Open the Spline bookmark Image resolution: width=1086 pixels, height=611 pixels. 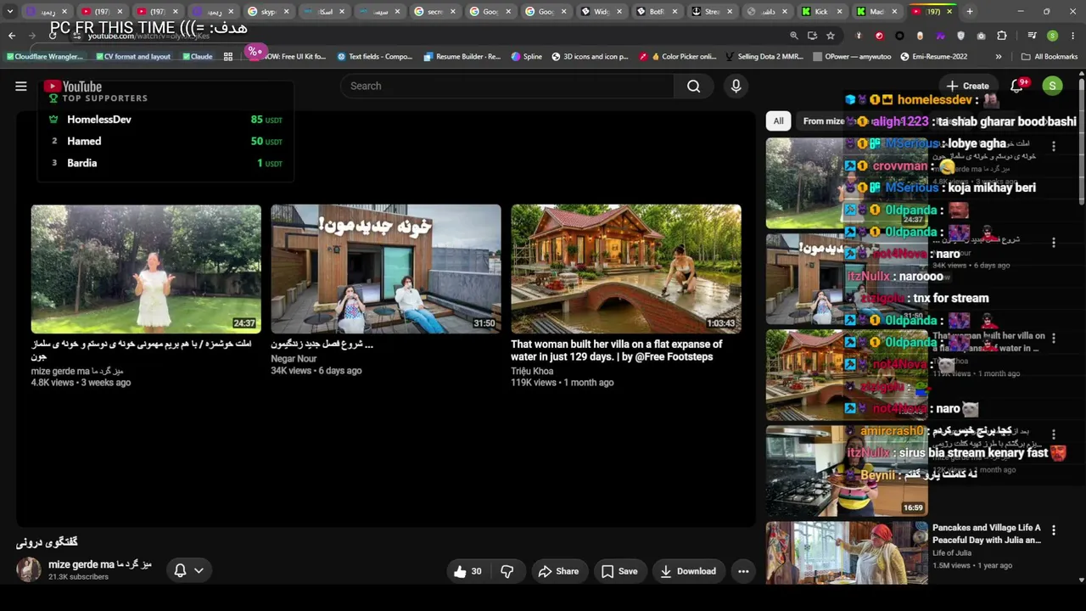point(527,57)
